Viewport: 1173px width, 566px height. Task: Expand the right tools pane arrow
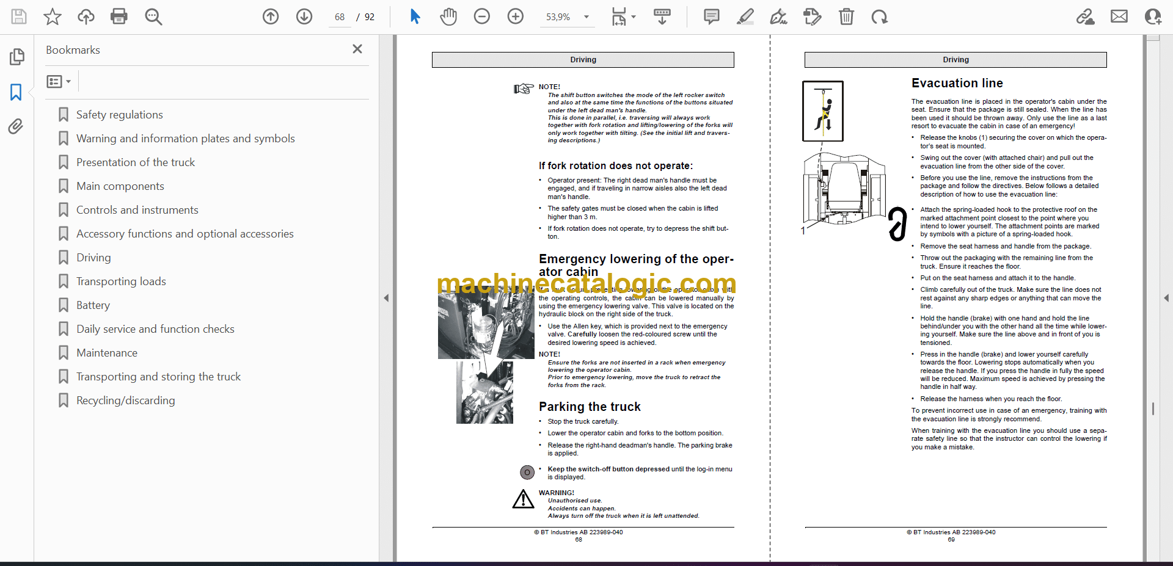[1166, 298]
